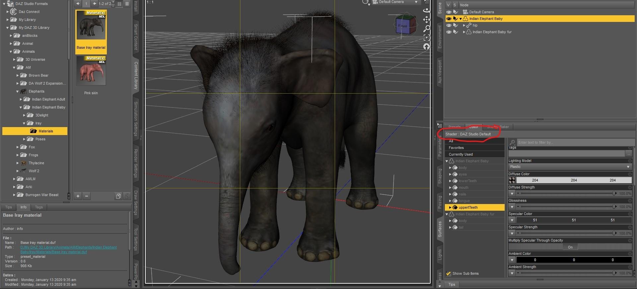Screen dimensions: 637x289
Task: Open the Default Camera view dropdown
Action: [x=396, y=2]
